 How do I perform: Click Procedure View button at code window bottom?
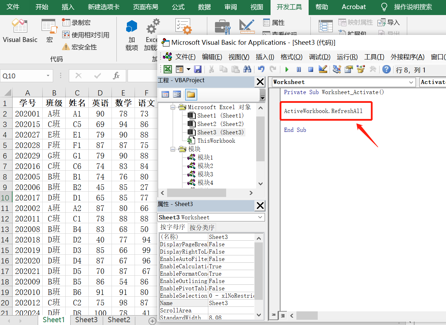tap(274, 315)
